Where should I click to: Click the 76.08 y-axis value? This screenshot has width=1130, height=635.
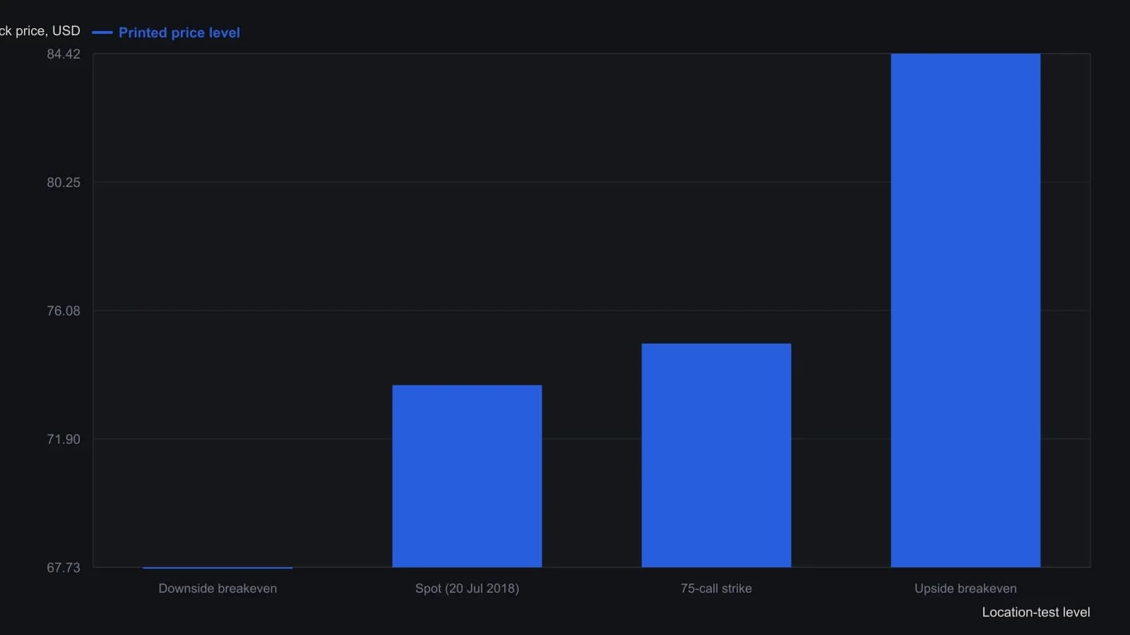64,311
